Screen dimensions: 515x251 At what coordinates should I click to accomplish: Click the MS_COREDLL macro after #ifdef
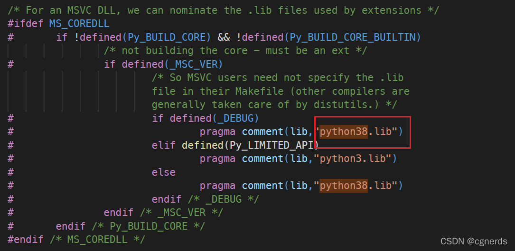tap(79, 24)
